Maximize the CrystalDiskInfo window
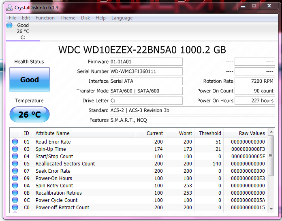The height and width of the screenshot is (221, 282). (254, 6)
